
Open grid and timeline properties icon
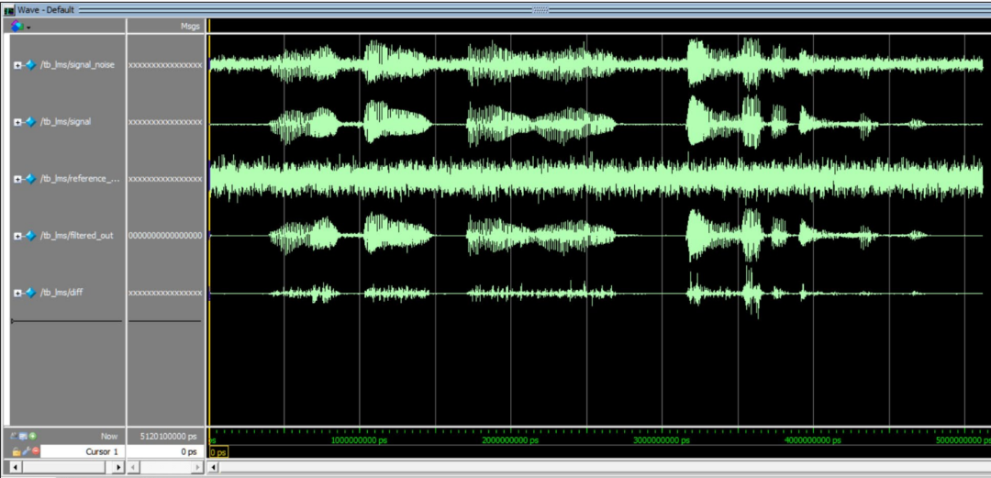24,437
